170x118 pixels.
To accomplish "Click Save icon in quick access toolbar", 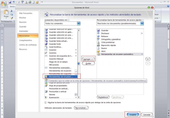I will (10, 2).
